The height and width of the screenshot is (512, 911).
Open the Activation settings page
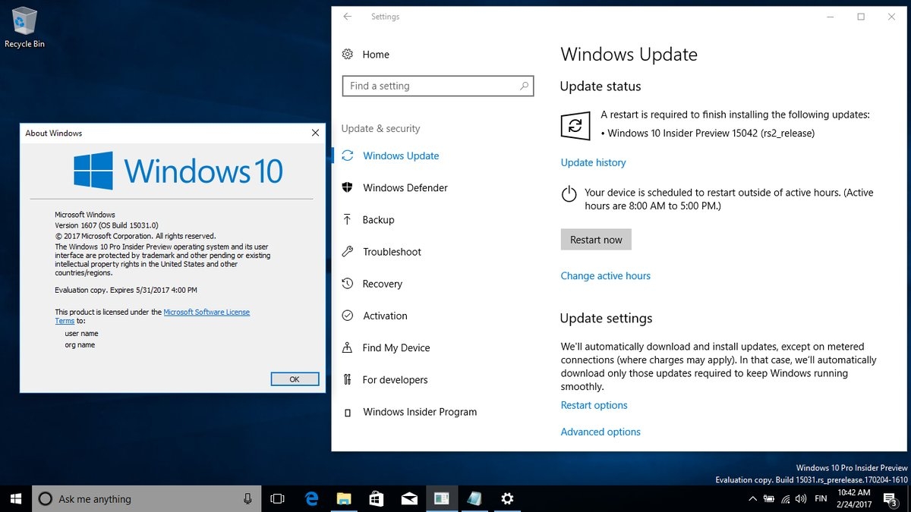pos(385,316)
